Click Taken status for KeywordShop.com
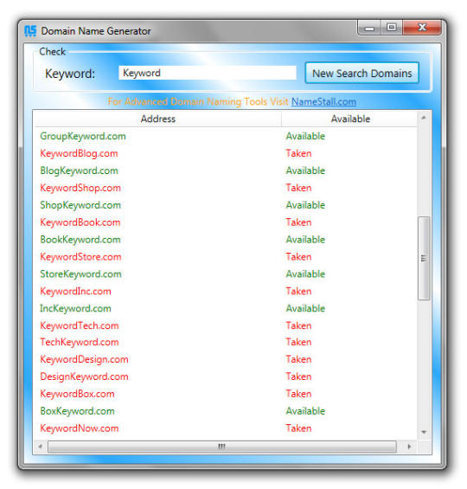 298,188
